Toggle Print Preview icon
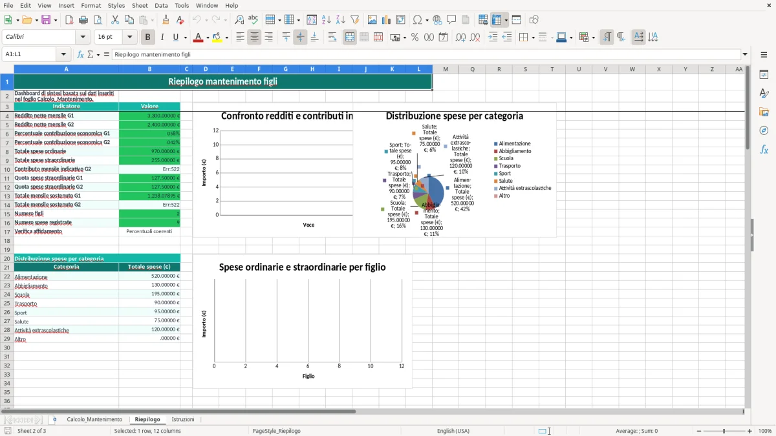 click(98, 20)
